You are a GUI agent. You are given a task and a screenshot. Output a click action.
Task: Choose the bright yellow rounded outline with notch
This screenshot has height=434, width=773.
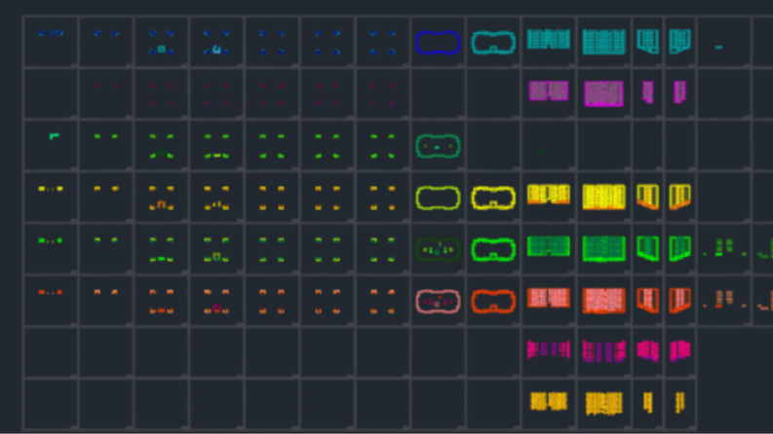tap(493, 198)
